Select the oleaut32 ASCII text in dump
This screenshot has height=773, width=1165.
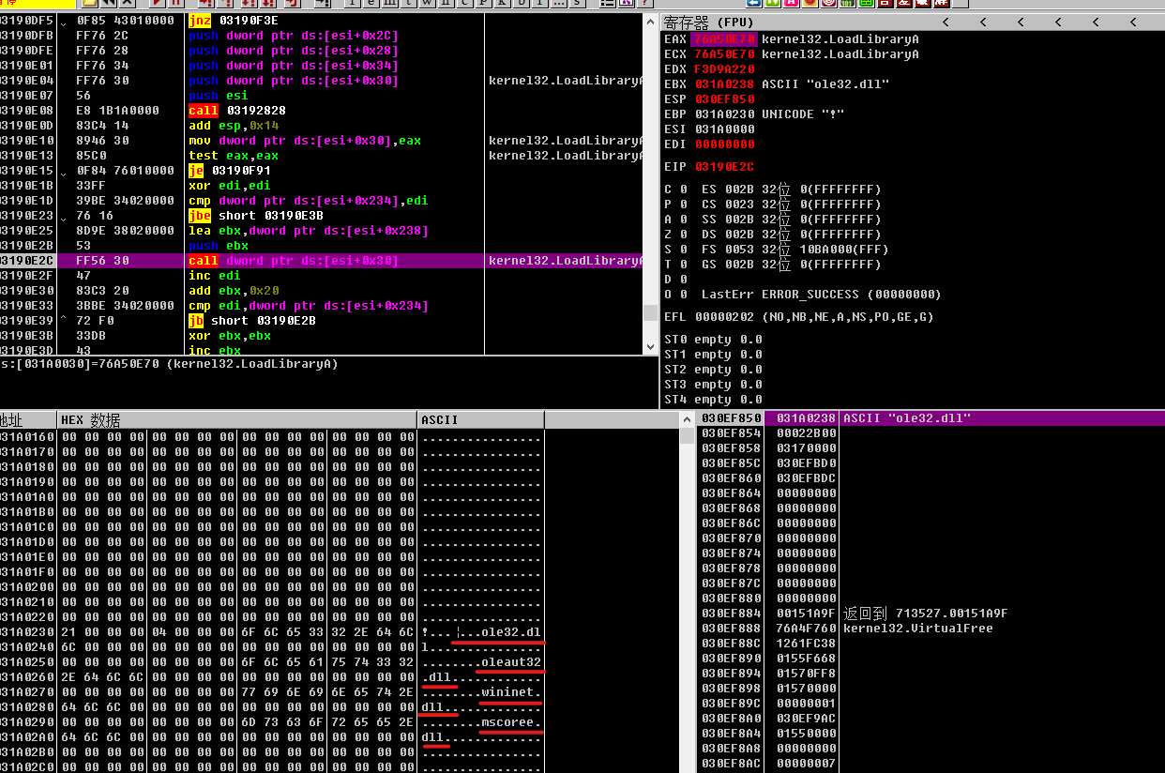pyautogui.click(x=511, y=662)
